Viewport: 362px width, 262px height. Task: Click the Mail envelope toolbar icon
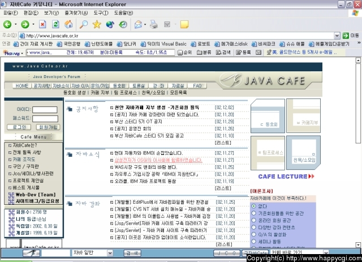click(x=138, y=24)
